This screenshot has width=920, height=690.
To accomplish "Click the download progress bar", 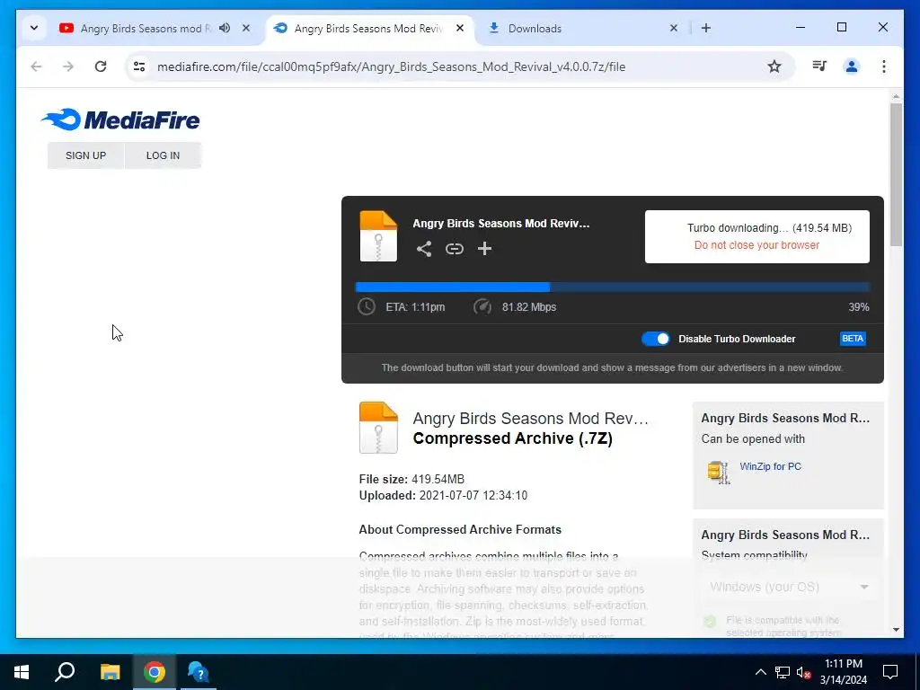I will (612, 287).
